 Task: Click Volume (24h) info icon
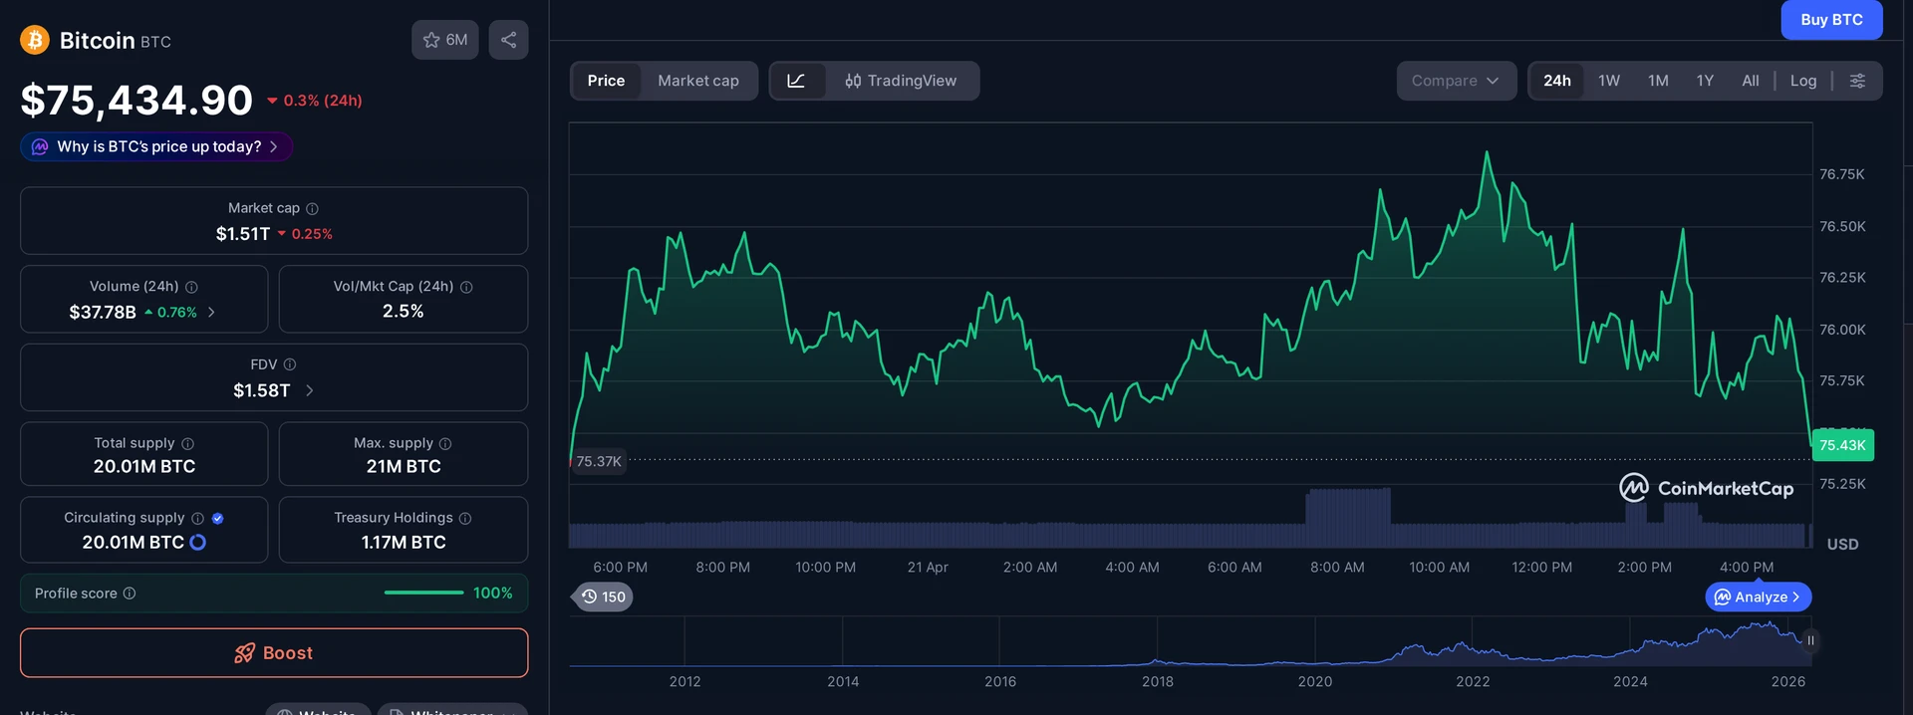point(191,287)
